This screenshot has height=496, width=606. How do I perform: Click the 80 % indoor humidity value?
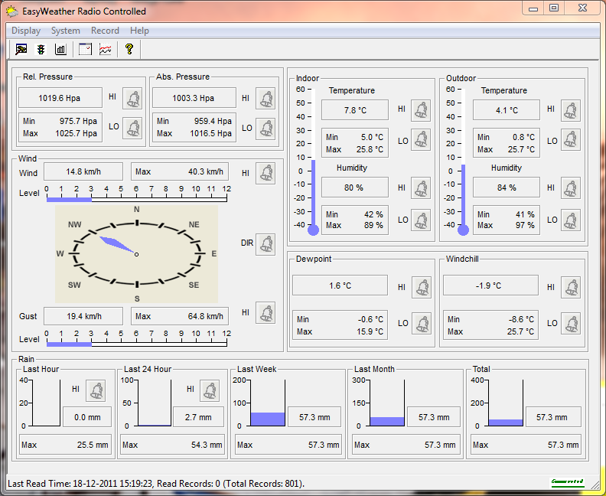(x=355, y=188)
